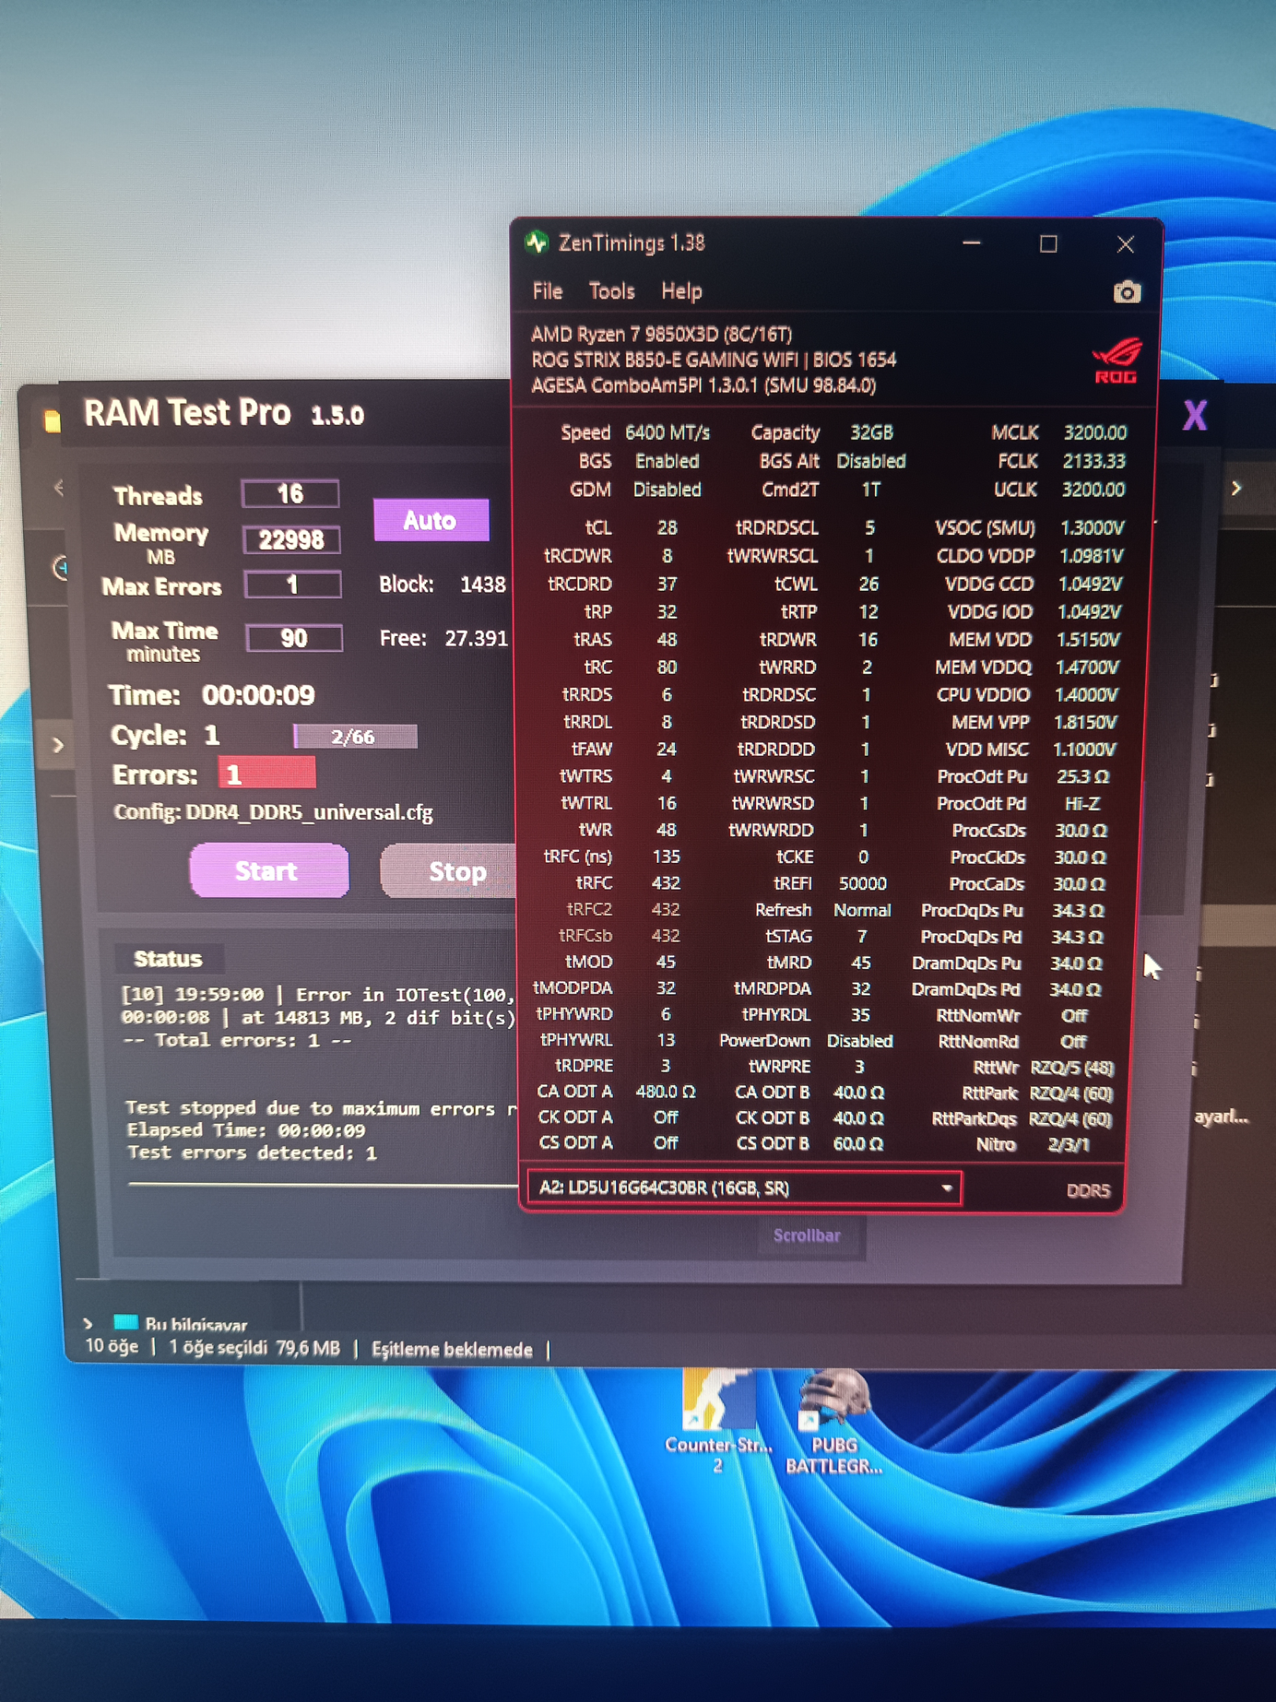1276x1702 pixels.
Task: Click the Config DDR4_DDR5_universal.cfg text
Action: coord(273,813)
